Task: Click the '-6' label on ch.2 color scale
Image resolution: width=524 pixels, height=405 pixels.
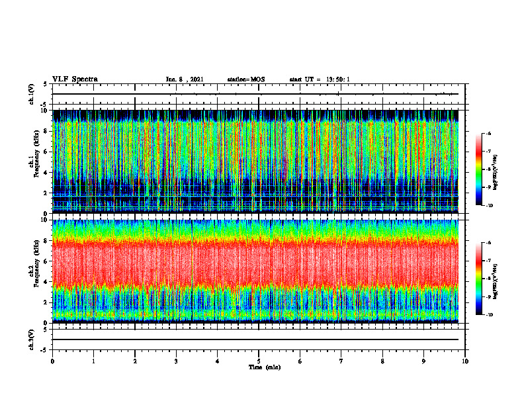Action: point(488,243)
